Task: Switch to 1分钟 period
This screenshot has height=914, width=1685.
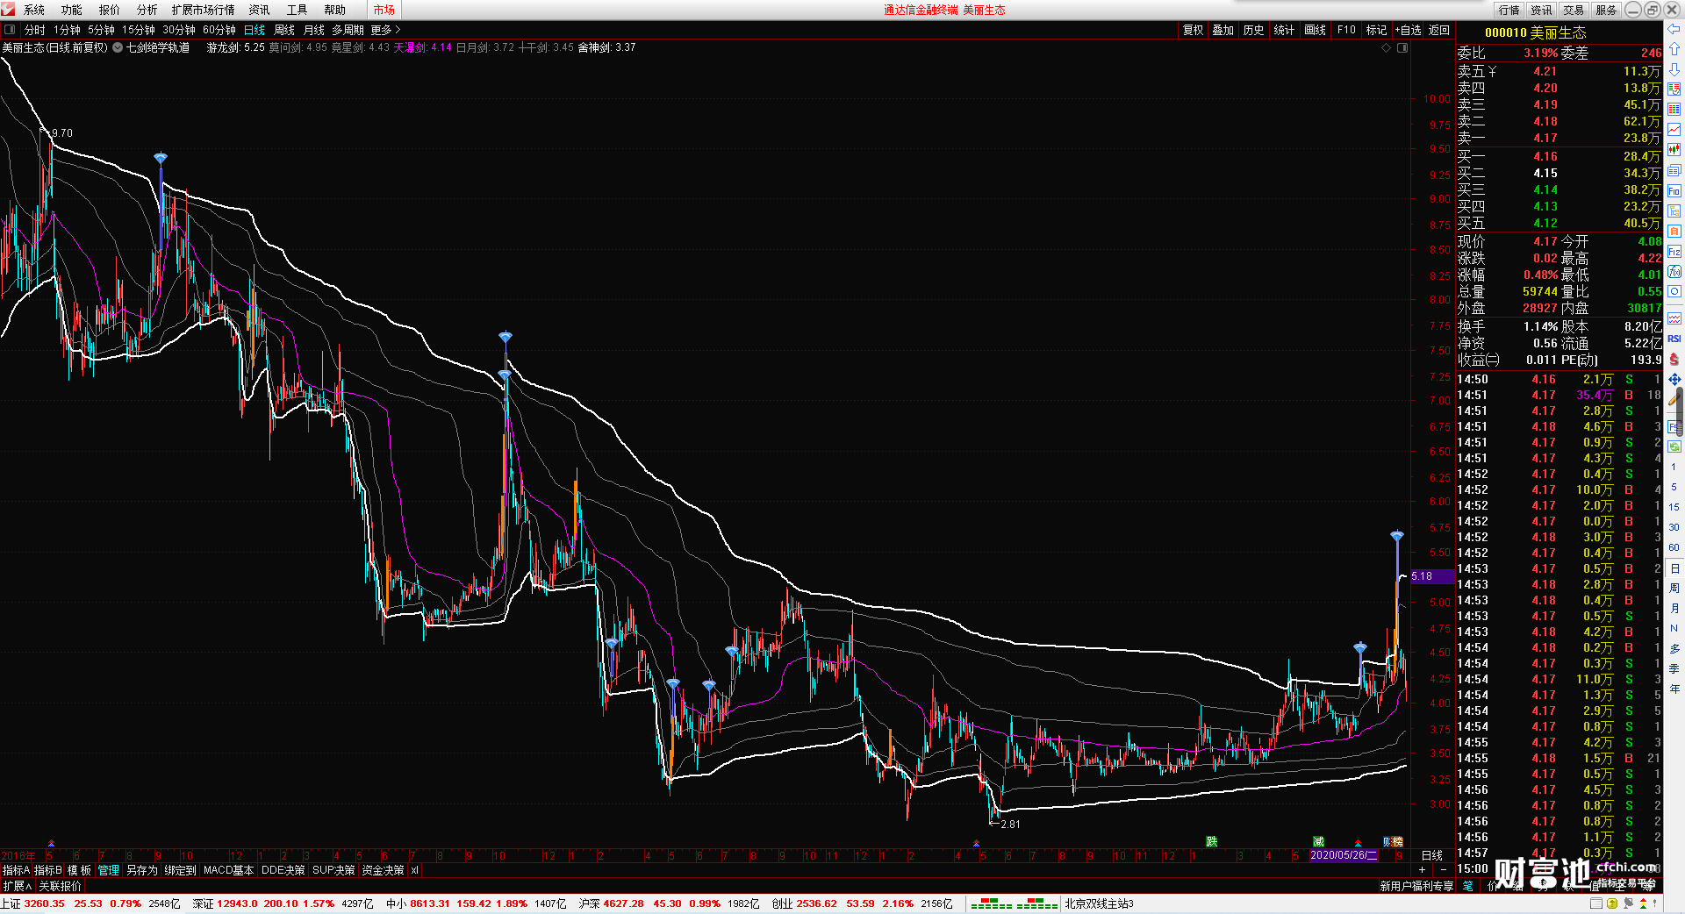Action: click(x=67, y=30)
